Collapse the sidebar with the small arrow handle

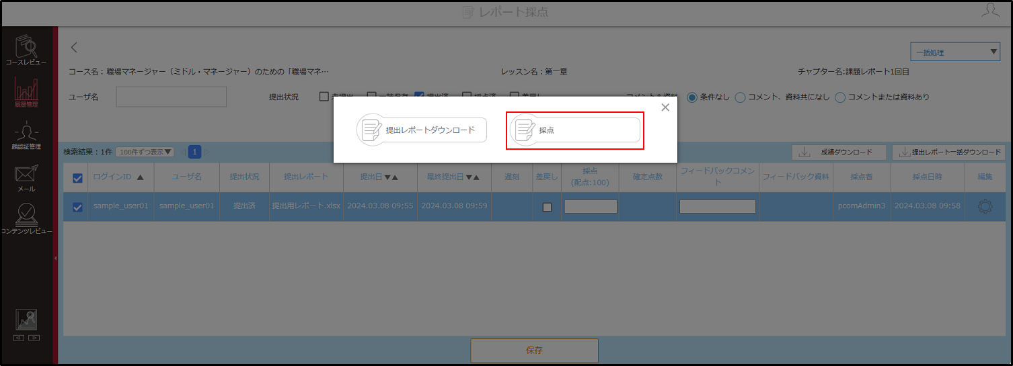[55, 258]
